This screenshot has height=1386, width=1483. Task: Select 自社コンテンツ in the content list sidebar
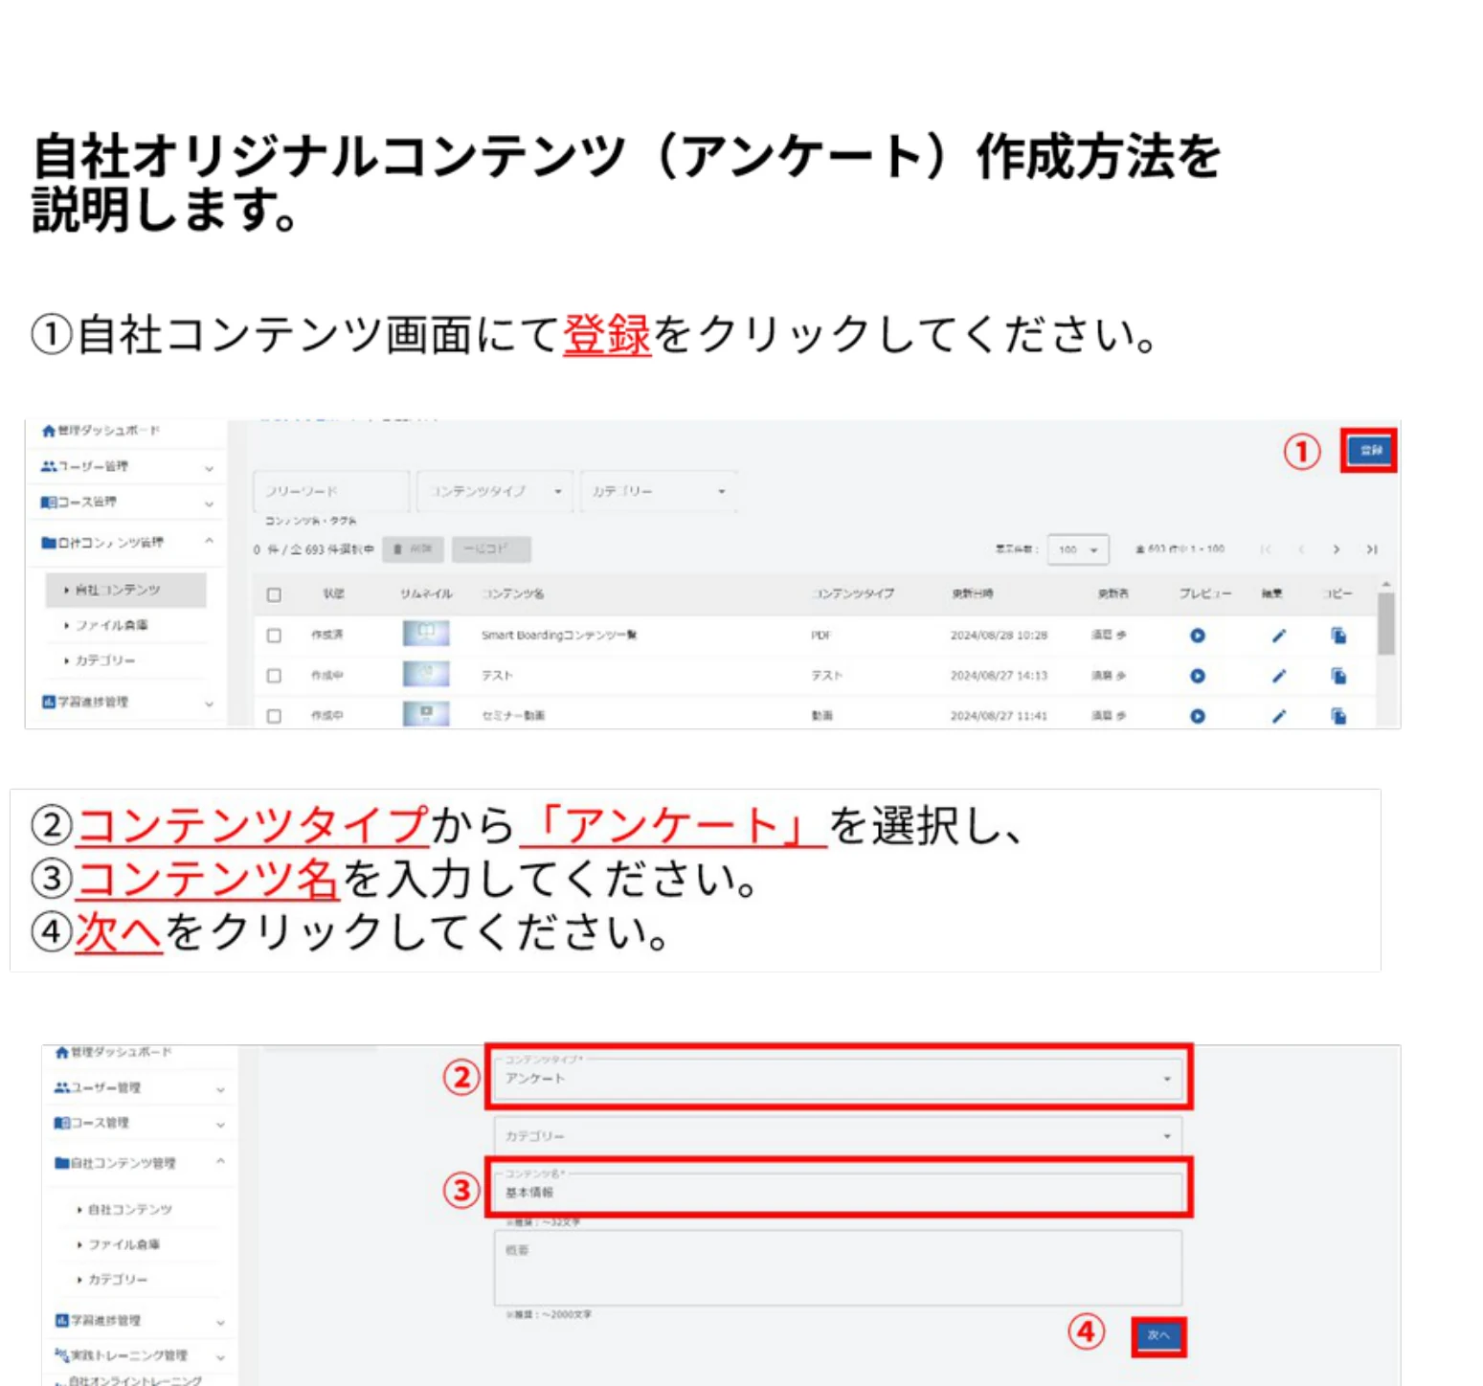(125, 590)
